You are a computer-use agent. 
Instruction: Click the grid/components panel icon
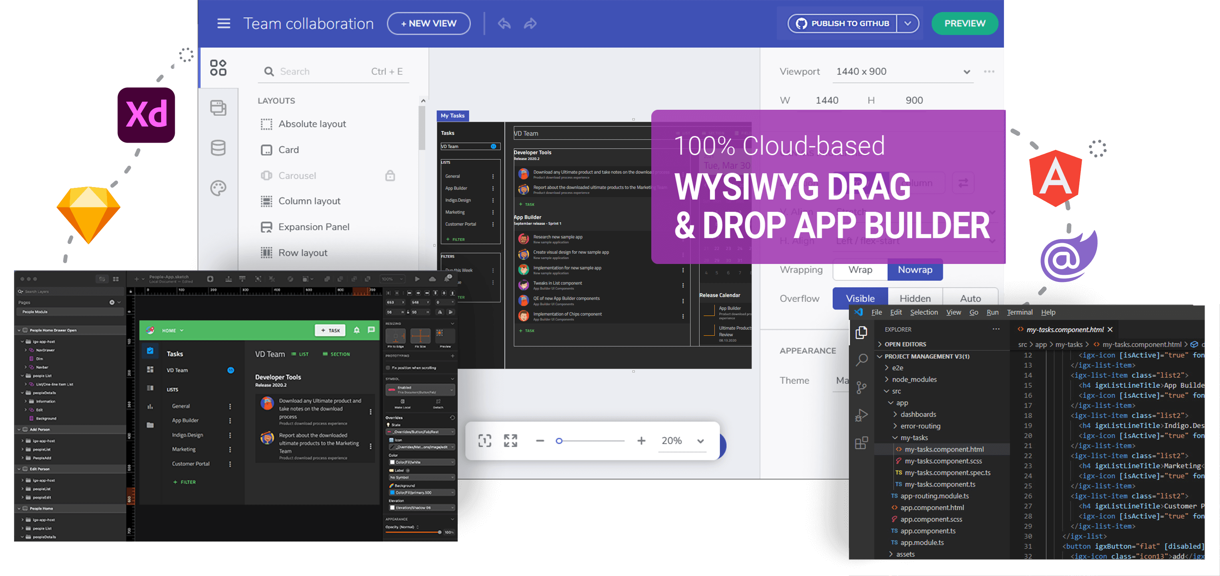tap(221, 71)
